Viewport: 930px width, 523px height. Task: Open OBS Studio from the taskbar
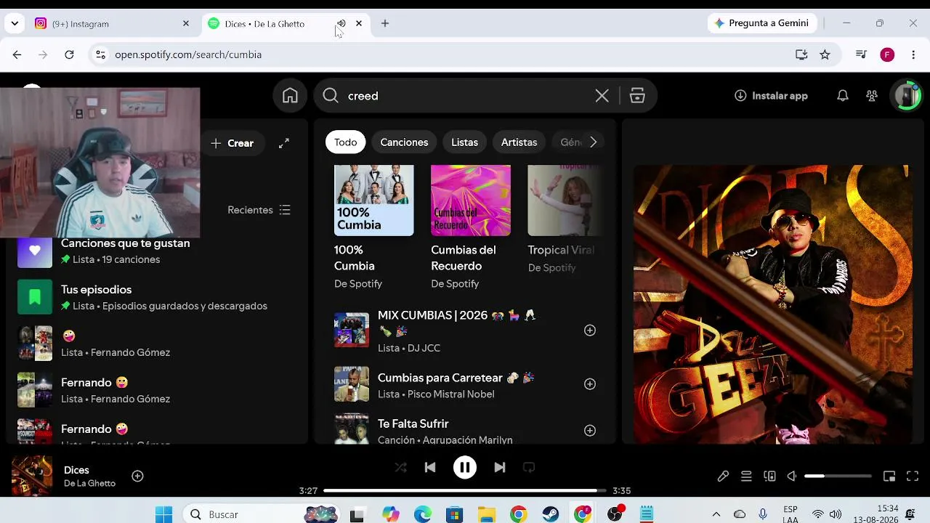tap(615, 514)
